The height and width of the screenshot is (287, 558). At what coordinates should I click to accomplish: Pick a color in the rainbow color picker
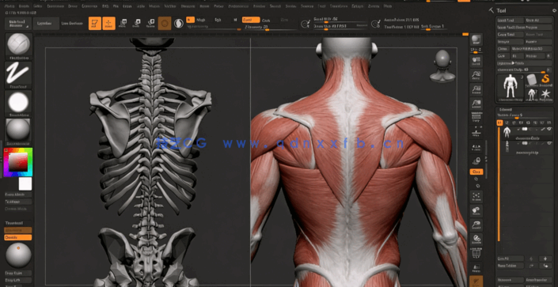(17, 162)
